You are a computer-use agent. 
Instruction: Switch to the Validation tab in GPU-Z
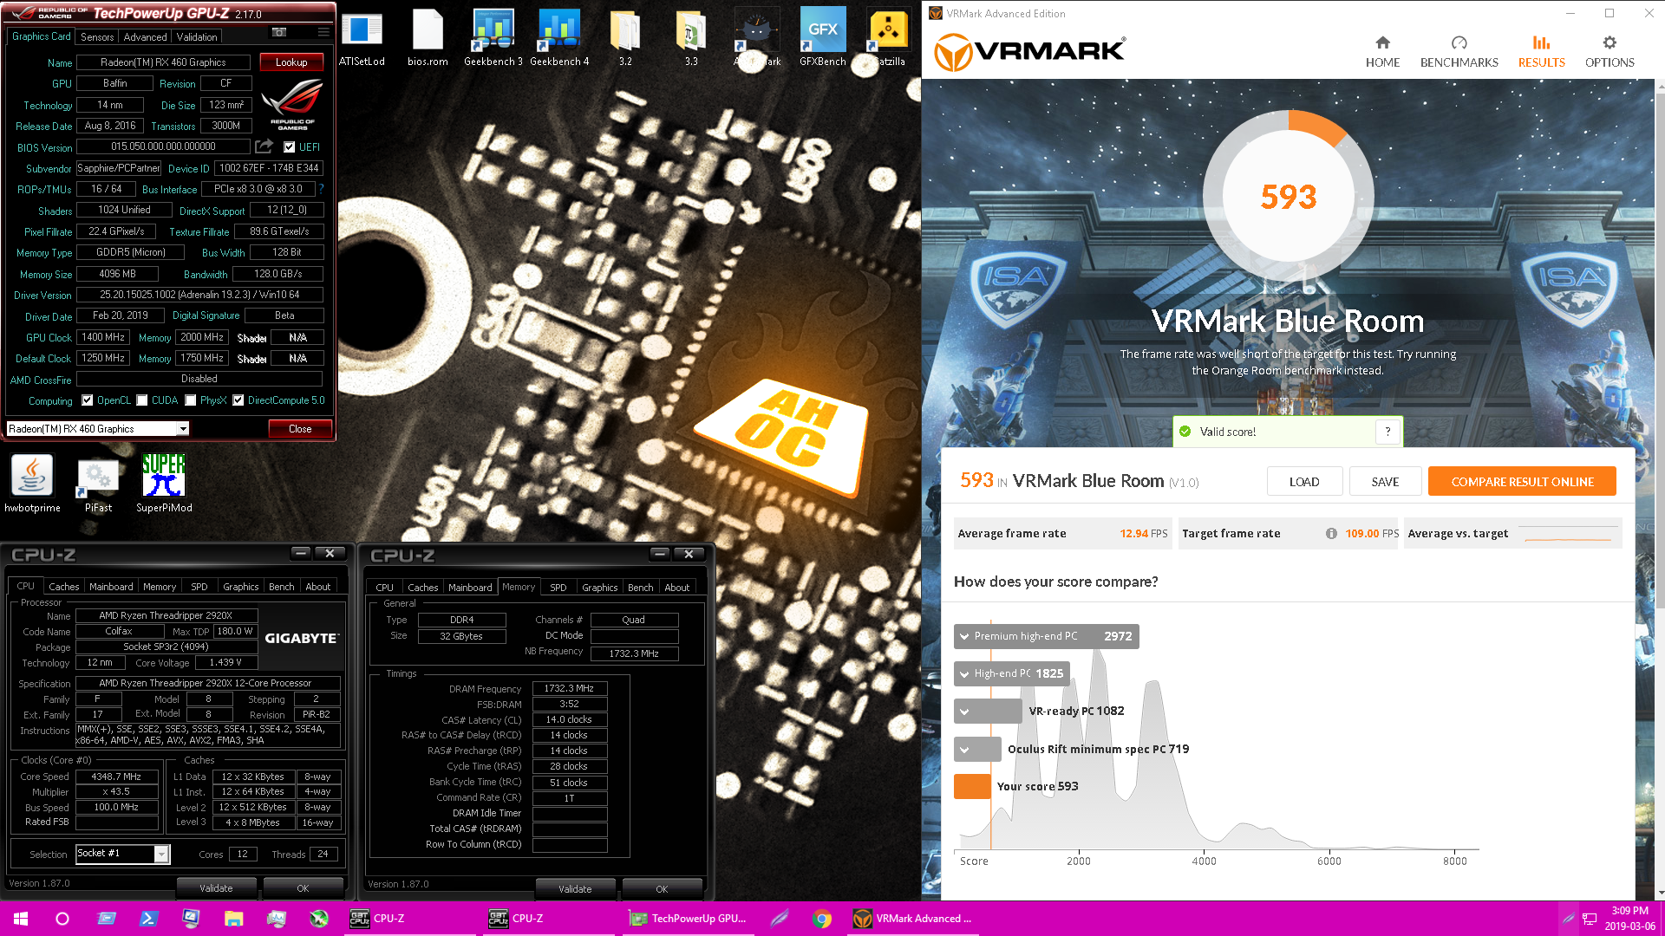(x=197, y=37)
